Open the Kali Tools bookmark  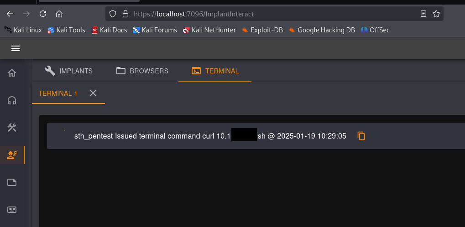click(x=66, y=30)
